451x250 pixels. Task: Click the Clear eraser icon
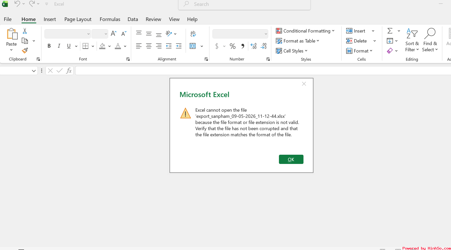pyautogui.click(x=390, y=51)
